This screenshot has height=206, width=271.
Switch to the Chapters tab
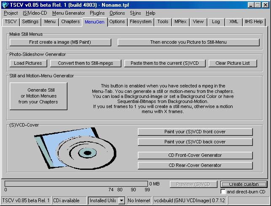point(70,21)
